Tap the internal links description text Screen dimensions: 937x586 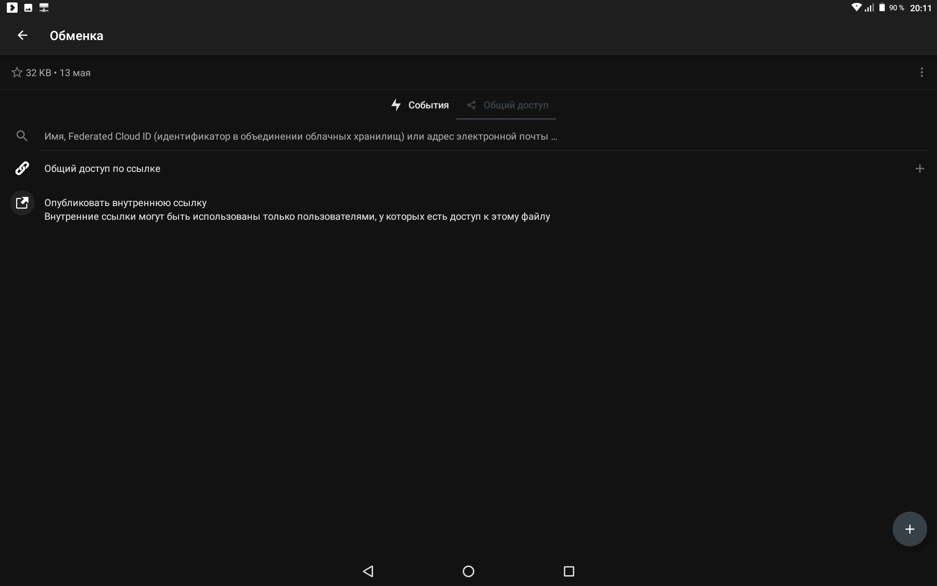pos(297,217)
